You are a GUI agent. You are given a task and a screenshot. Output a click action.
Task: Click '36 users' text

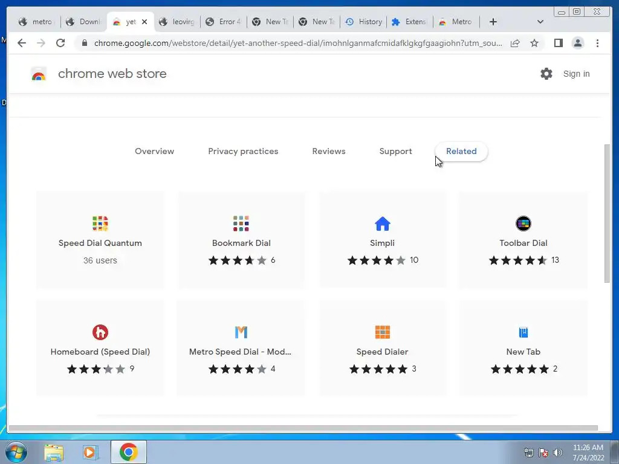pyautogui.click(x=100, y=260)
